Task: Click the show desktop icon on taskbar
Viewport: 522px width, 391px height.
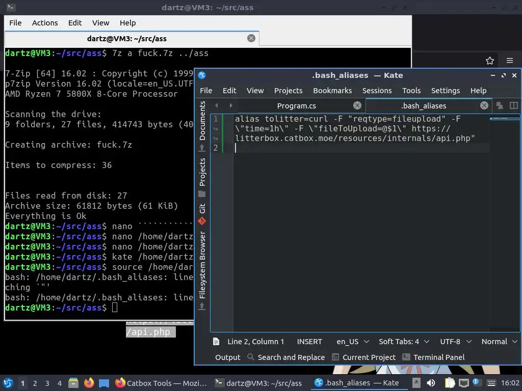Action: (x=104, y=383)
